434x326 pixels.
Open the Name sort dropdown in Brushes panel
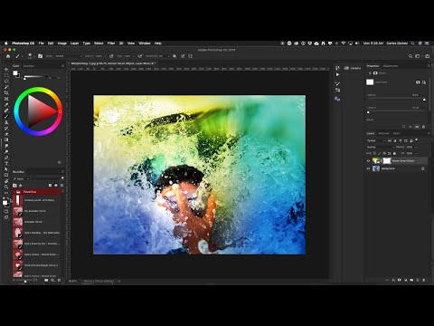coord(21,179)
